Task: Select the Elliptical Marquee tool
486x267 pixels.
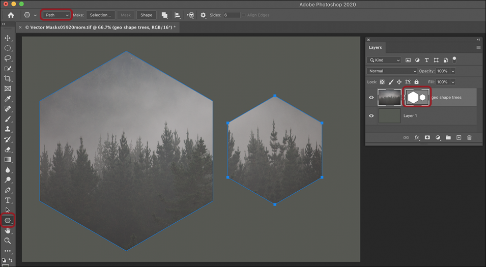Action: (x=8, y=48)
